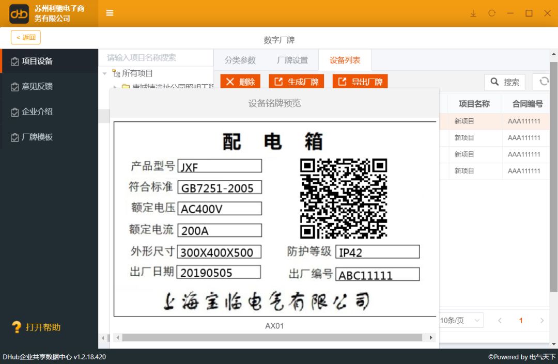The width and height of the screenshot is (558, 364).
Task: Click the 导出厂牌 button
Action: 360,82
